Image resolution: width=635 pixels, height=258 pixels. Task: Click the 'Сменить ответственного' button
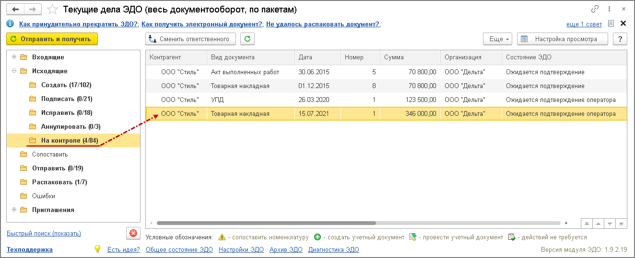pyautogui.click(x=190, y=39)
